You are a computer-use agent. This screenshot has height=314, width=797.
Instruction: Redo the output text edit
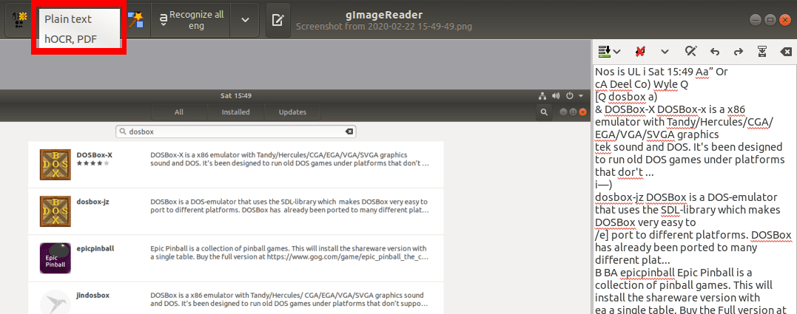pyautogui.click(x=738, y=51)
